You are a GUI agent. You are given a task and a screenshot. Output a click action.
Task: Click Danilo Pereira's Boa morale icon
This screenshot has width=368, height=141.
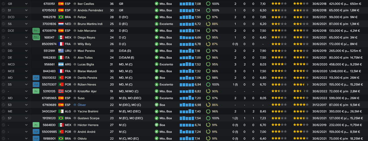pyautogui.click(x=156, y=78)
